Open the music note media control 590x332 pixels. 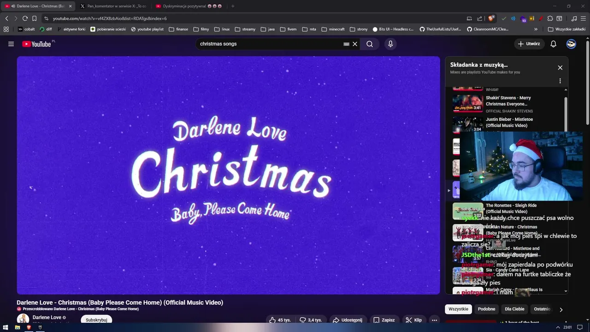[574, 18]
